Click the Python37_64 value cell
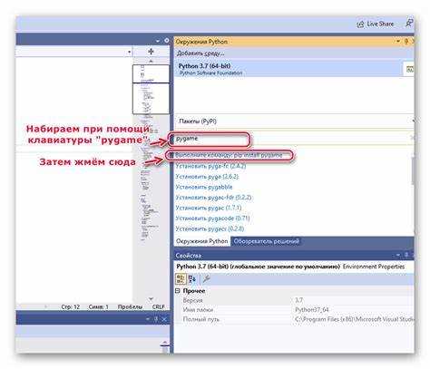 (x=353, y=310)
